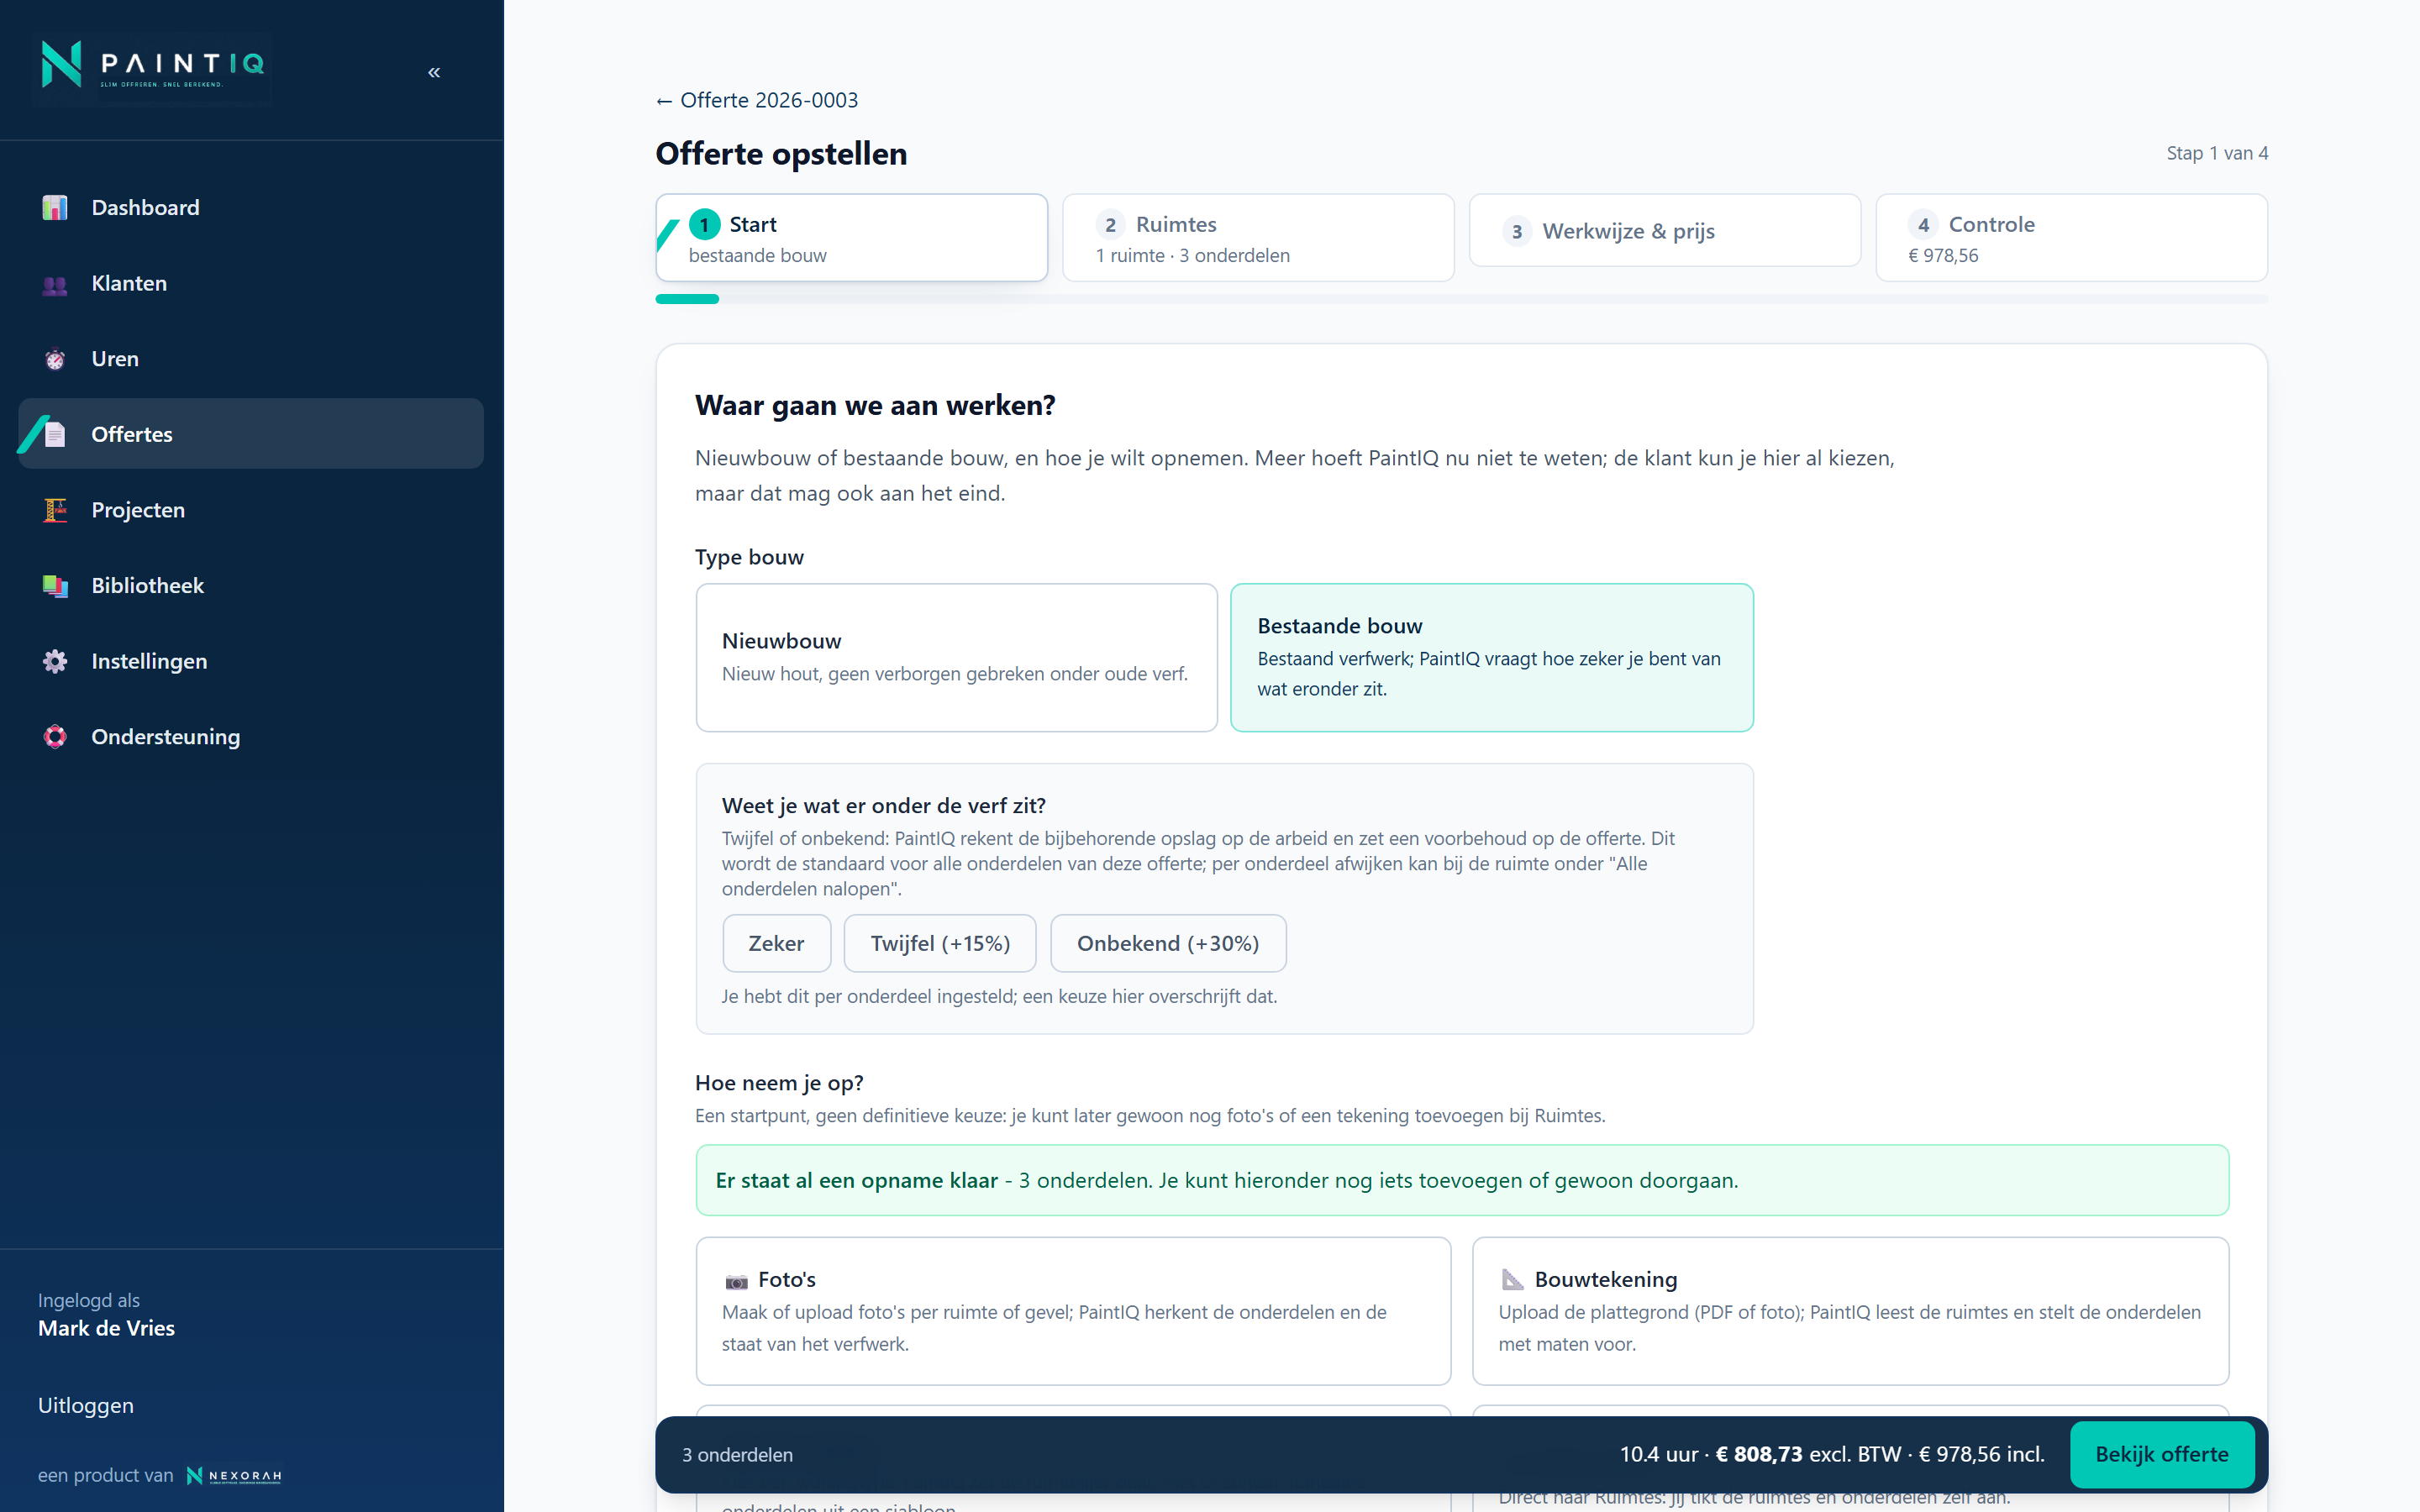This screenshot has height=1512, width=2420.
Task: Open Ondersteuning in the sidebar
Action: pyautogui.click(x=251, y=737)
